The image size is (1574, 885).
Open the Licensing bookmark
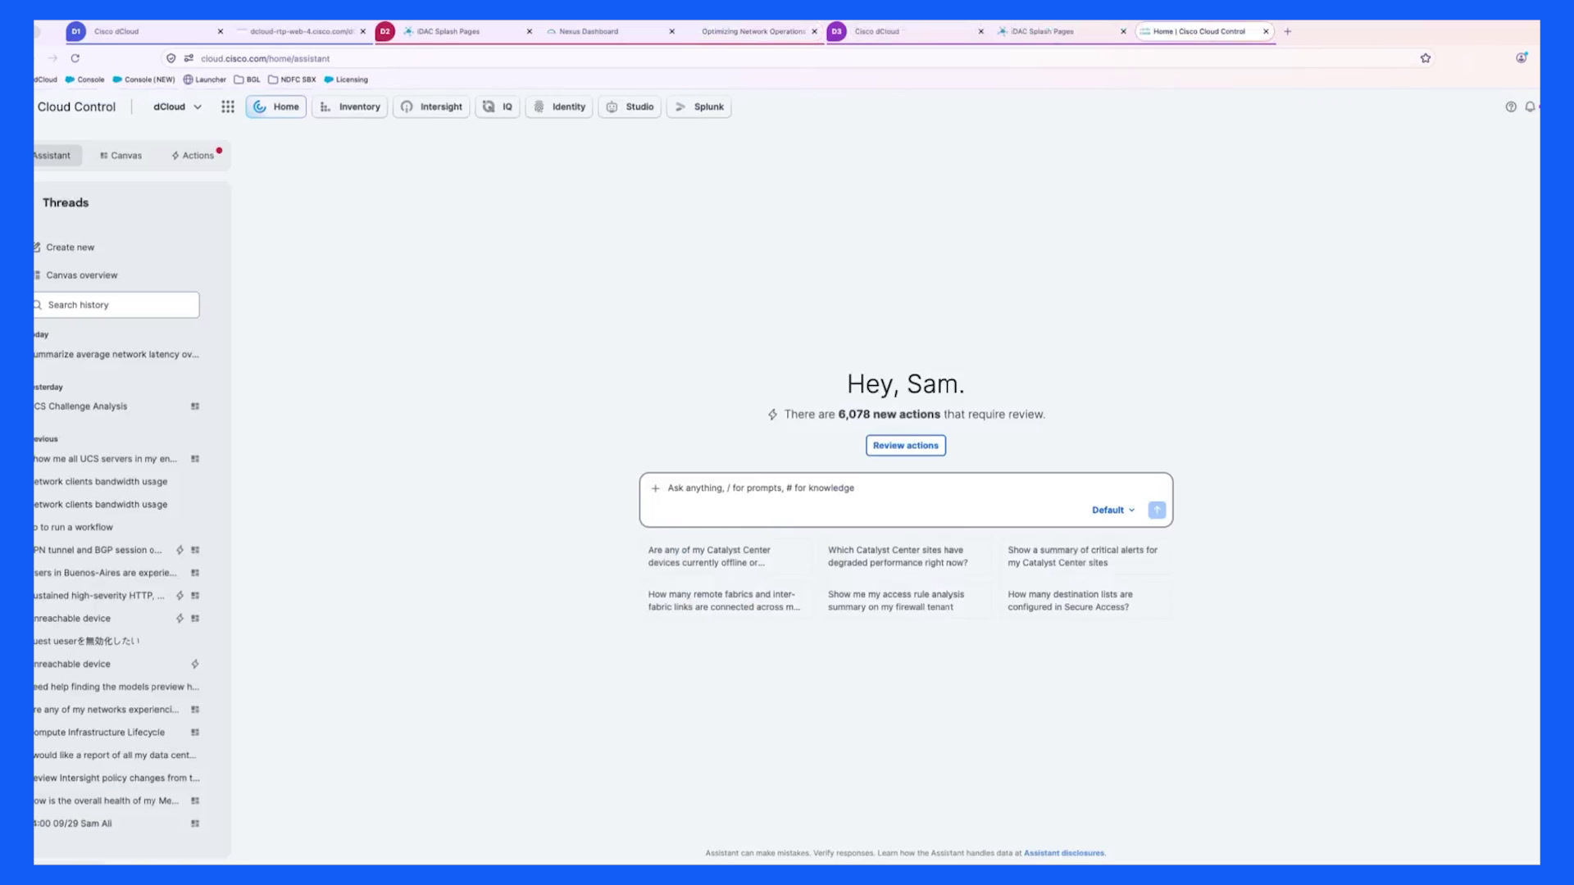click(x=346, y=79)
